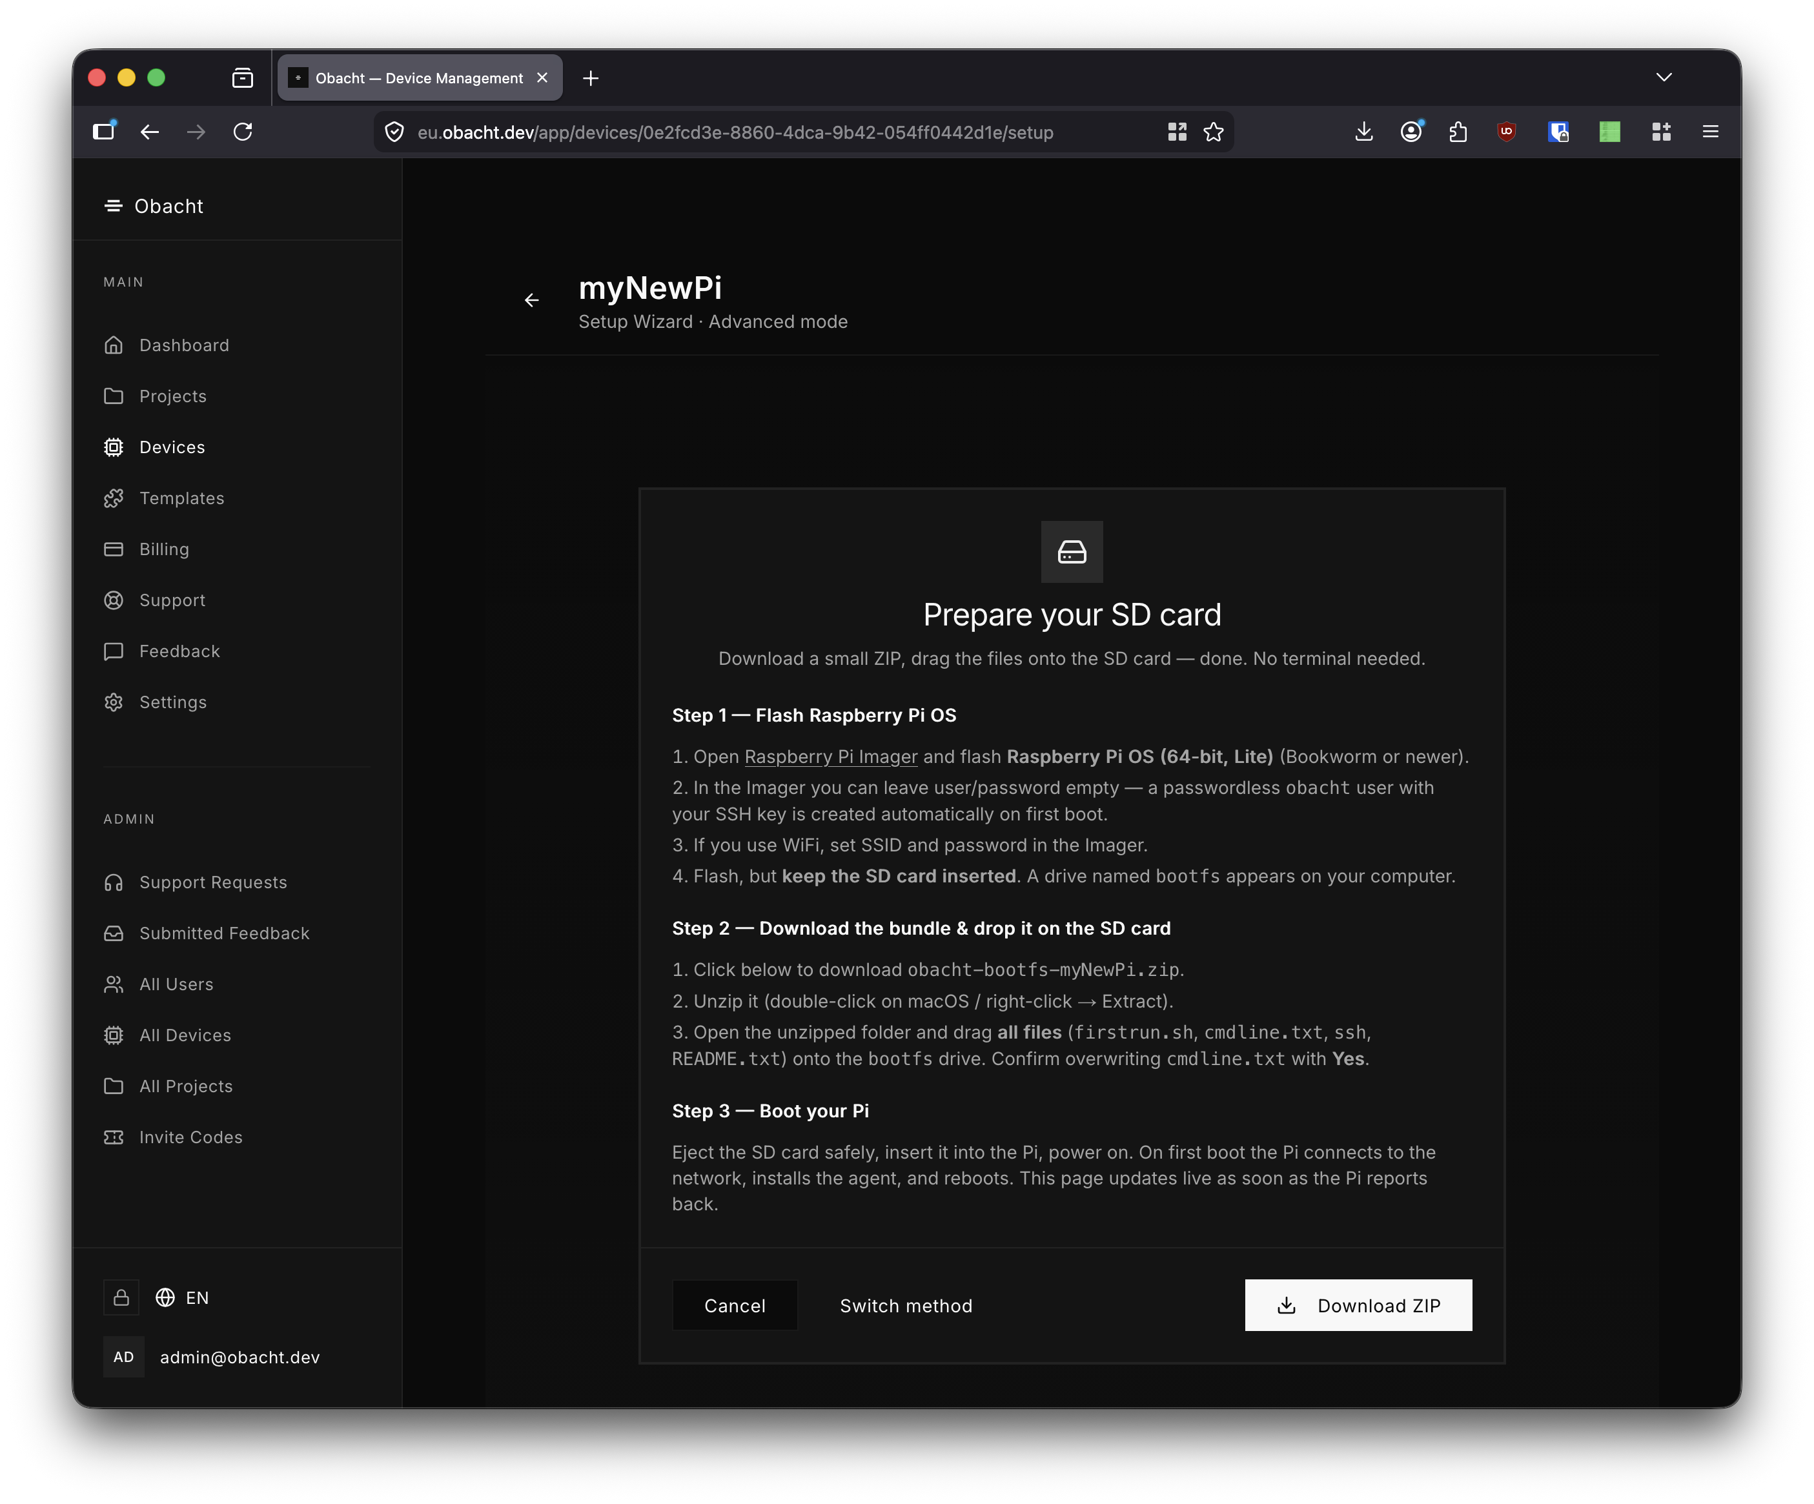Open the browser extensions puzzle icon
Image resolution: width=1814 pixels, height=1504 pixels.
[1458, 131]
